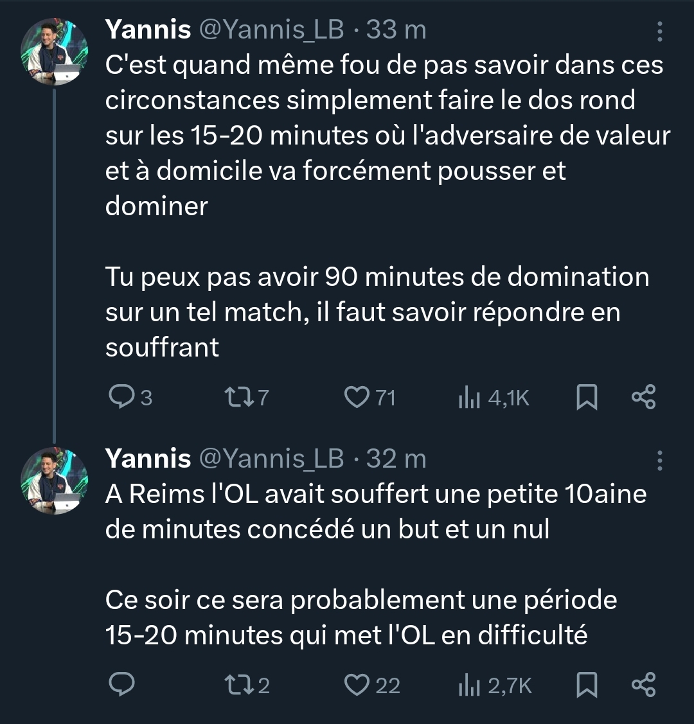Like the tweet with 22 likes

click(355, 685)
